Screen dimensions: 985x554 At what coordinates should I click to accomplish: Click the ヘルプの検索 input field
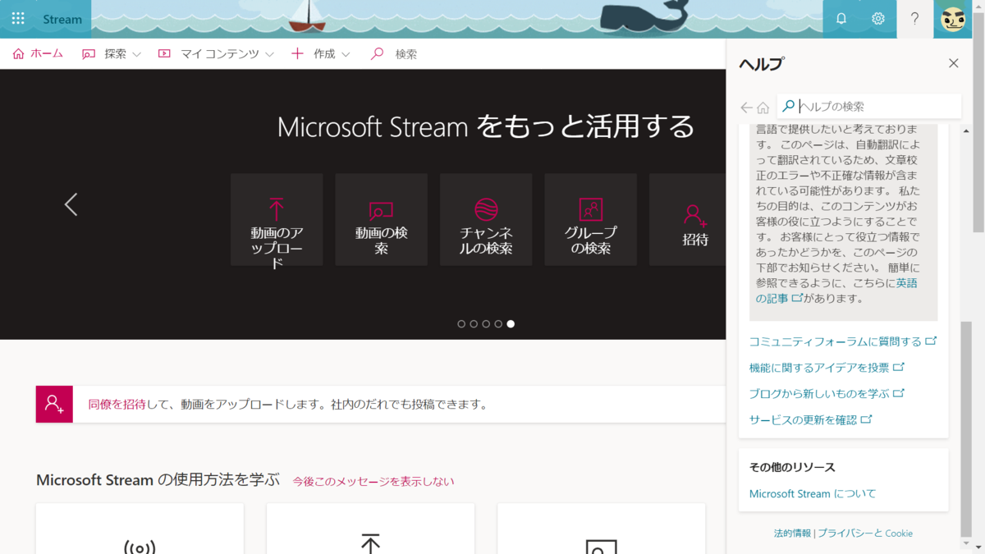click(869, 107)
